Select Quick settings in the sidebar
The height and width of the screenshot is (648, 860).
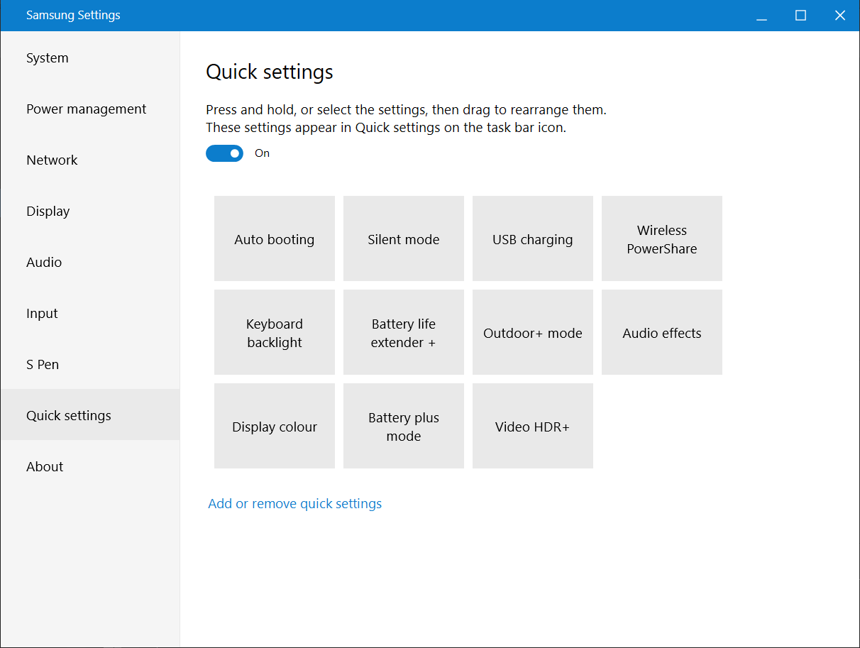pyautogui.click(x=90, y=416)
